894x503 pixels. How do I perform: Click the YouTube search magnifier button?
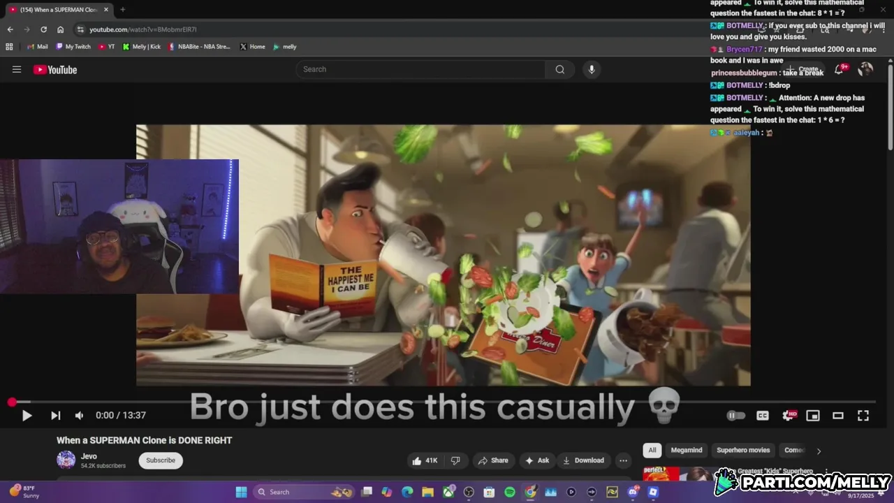pos(560,69)
